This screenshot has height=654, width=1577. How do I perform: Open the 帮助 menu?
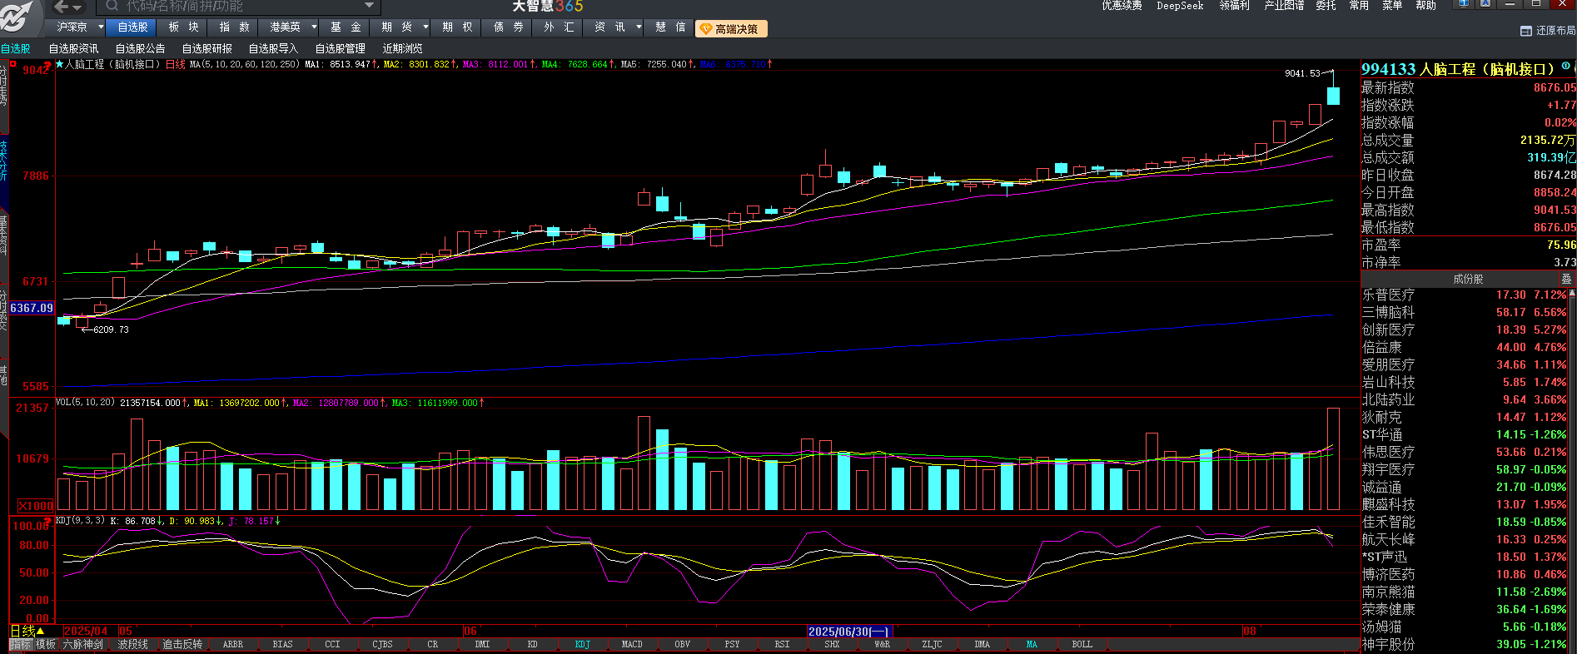tap(1426, 6)
